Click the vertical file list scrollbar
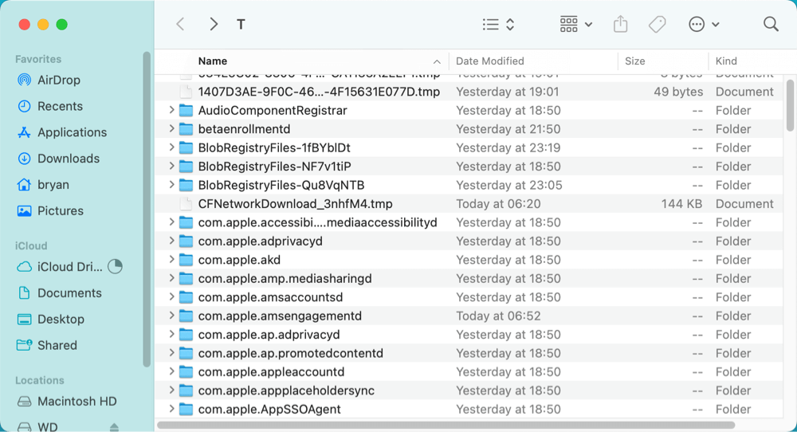The height and width of the screenshot is (432, 797). tap(789, 104)
